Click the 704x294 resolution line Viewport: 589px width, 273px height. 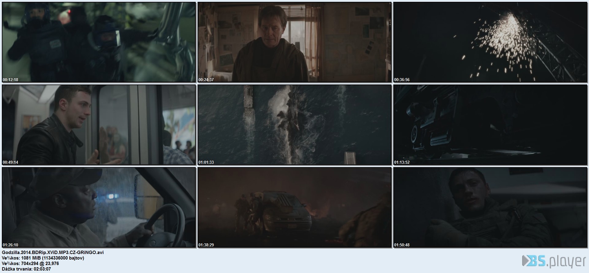click(x=30, y=264)
